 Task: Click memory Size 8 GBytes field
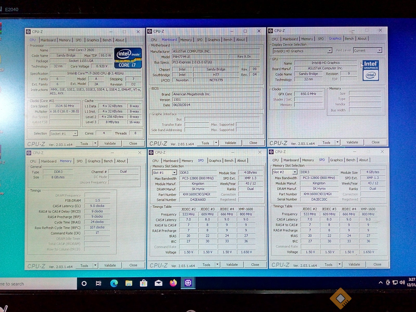[58, 177]
